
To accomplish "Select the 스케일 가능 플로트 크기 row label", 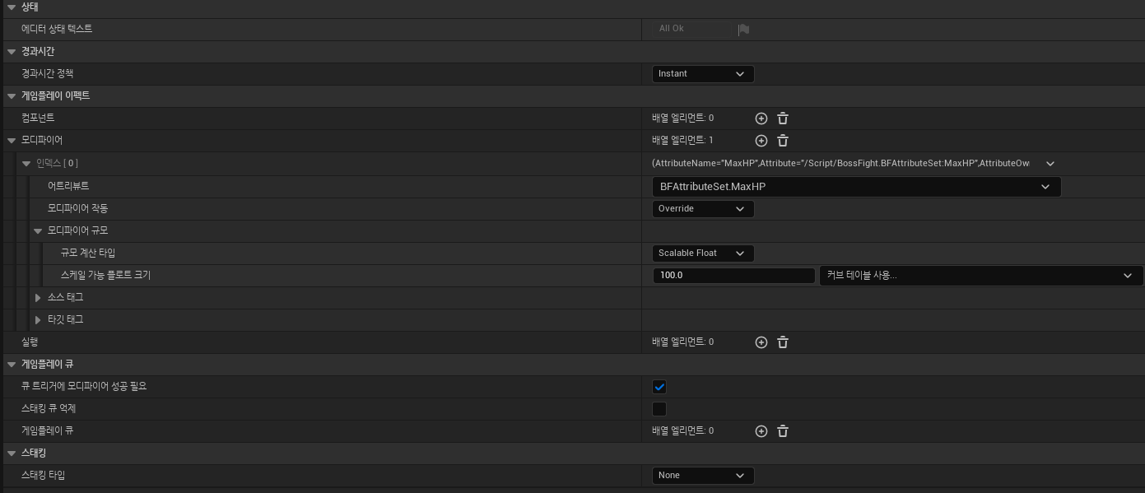I will [x=106, y=275].
